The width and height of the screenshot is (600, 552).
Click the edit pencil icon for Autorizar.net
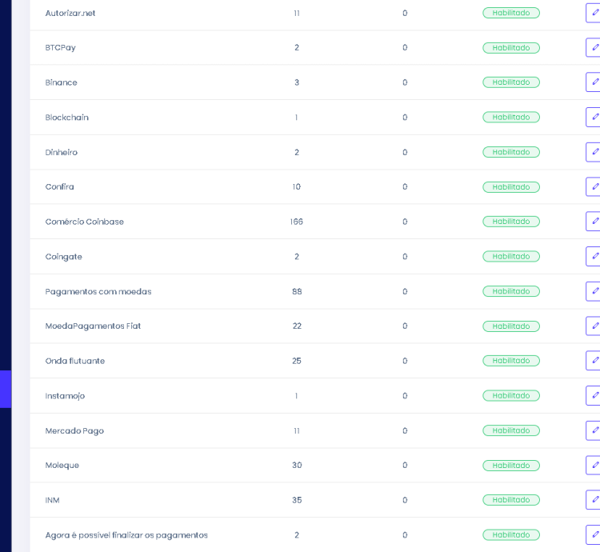click(594, 13)
